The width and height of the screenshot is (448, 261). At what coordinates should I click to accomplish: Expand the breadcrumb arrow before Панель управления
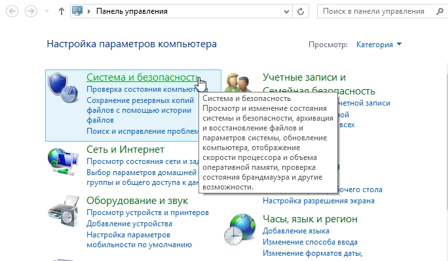pos(89,11)
